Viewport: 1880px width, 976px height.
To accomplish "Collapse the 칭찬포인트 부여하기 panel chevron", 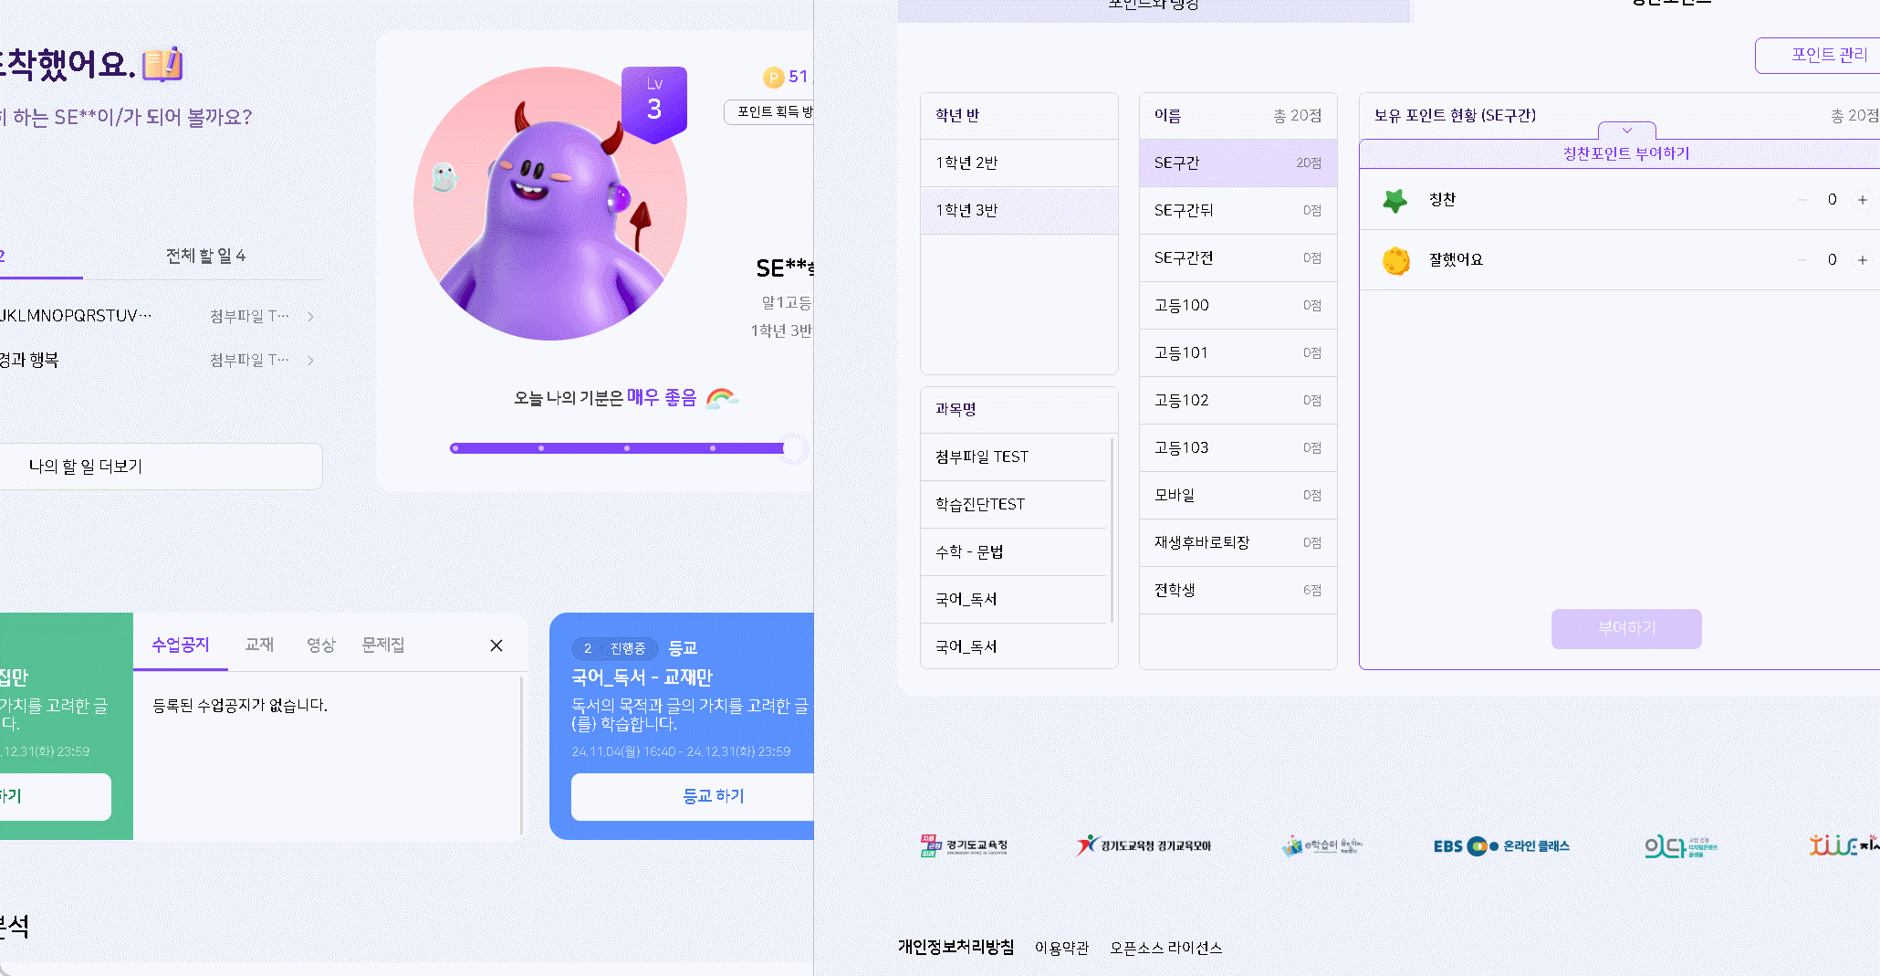I will [1626, 131].
